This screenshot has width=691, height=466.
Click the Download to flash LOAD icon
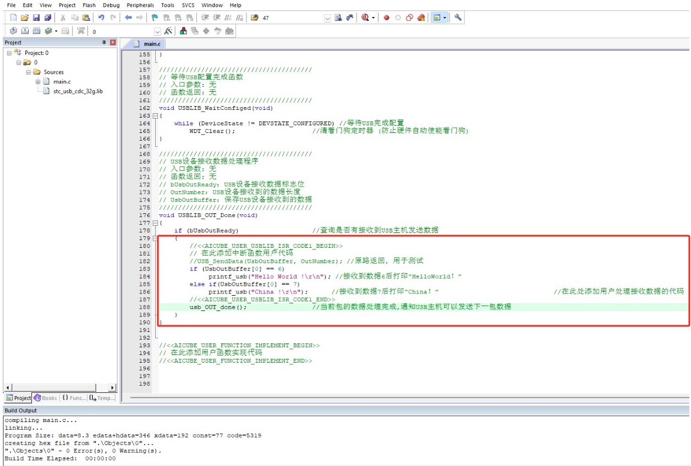(x=81, y=31)
